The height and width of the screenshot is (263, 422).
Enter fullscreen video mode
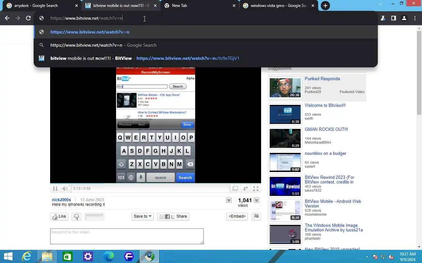click(x=256, y=188)
